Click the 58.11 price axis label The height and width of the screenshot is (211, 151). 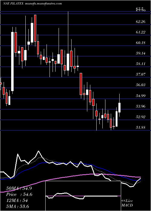click(141, 64)
